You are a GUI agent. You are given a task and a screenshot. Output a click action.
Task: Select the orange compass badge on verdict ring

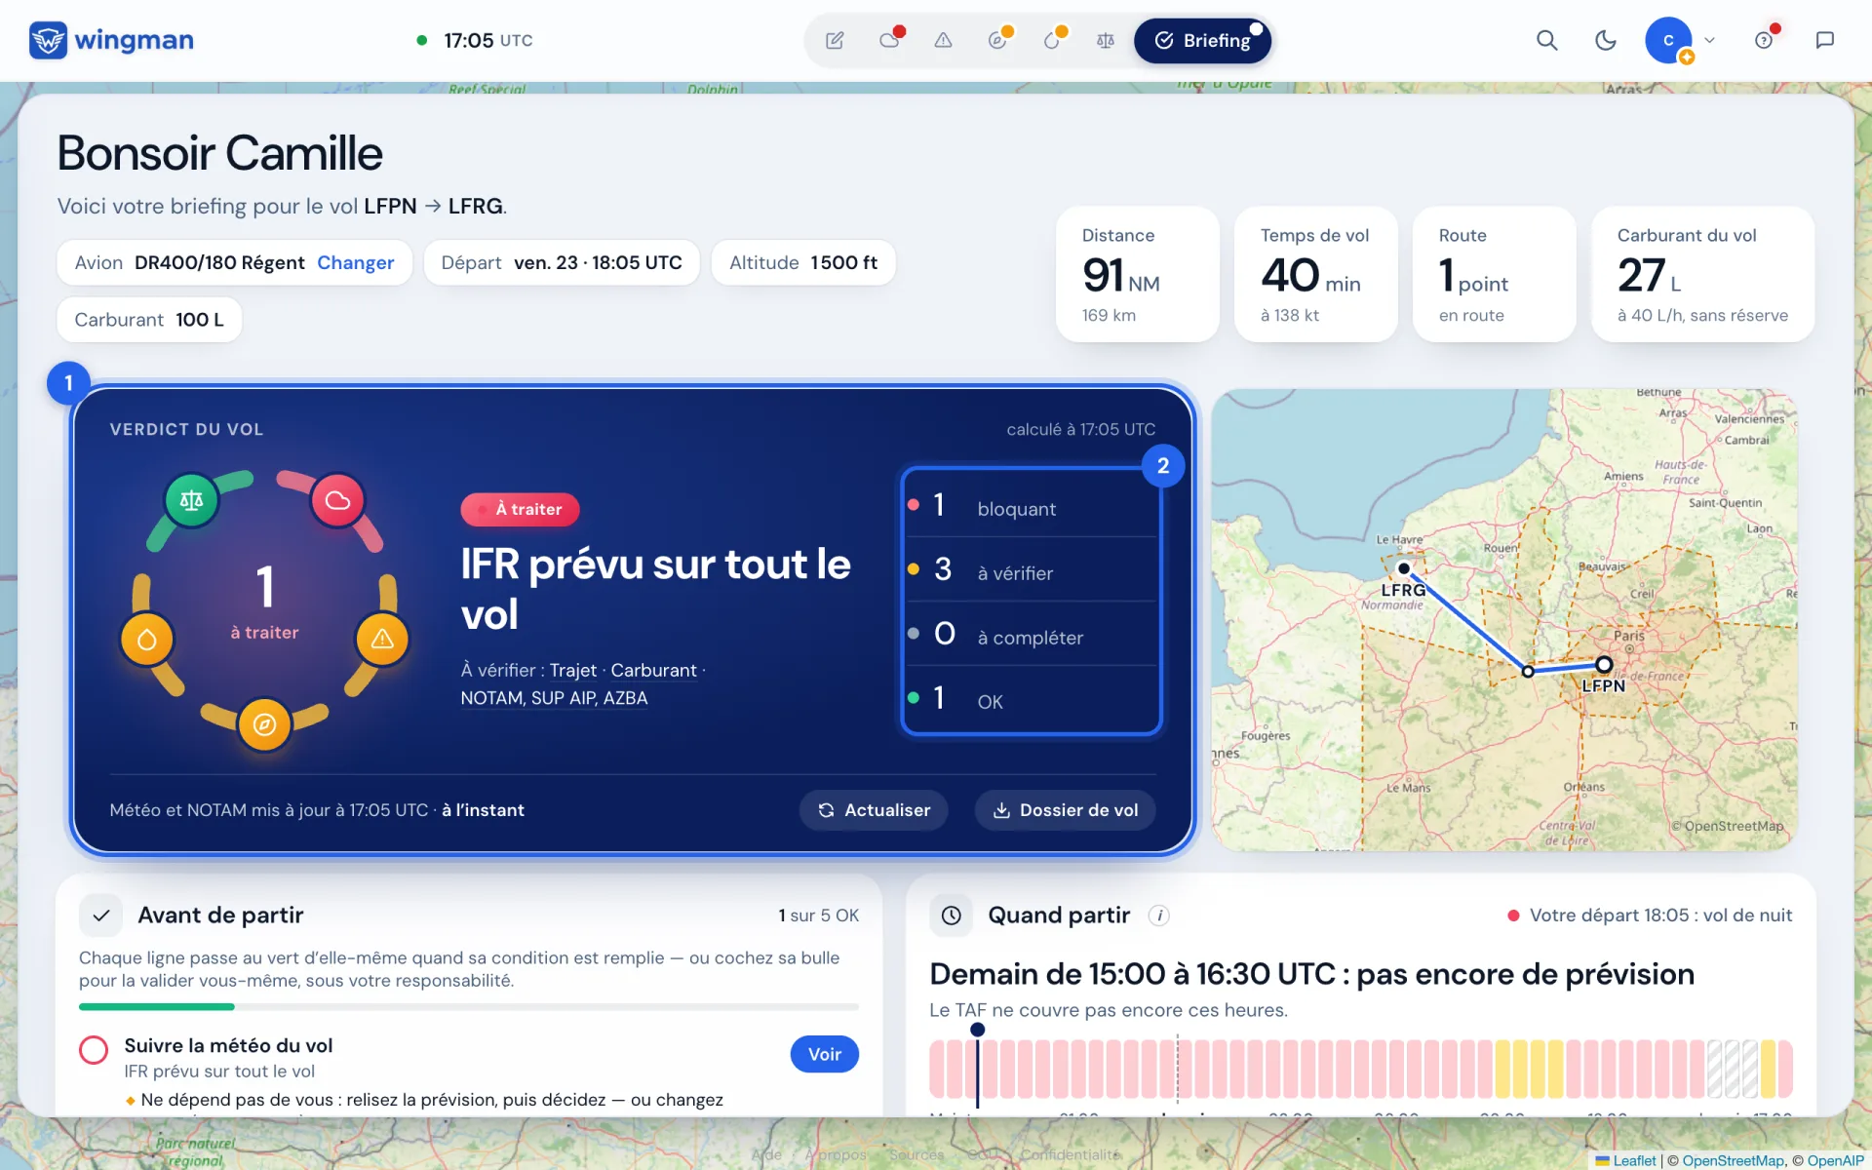pos(264,724)
